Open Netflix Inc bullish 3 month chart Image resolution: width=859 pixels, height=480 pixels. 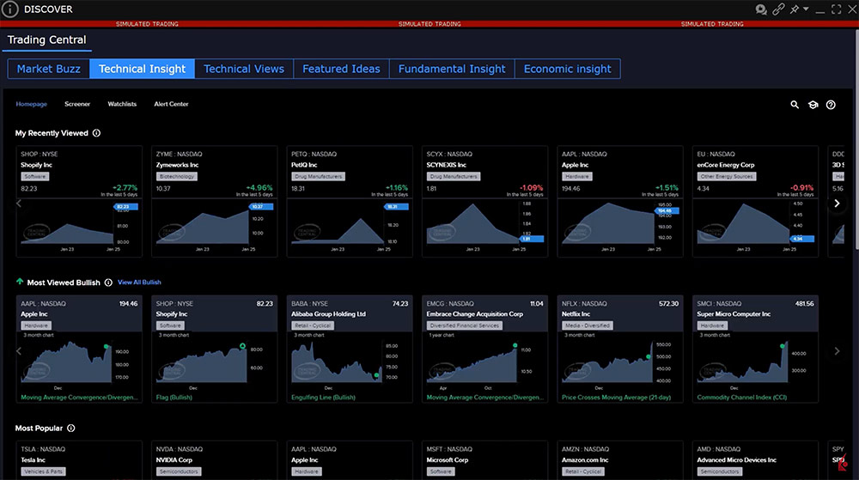click(620, 362)
